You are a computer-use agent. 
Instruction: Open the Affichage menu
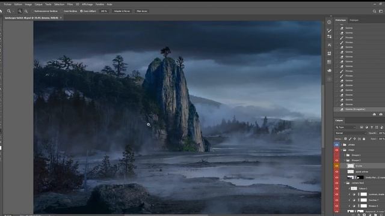pos(87,4)
